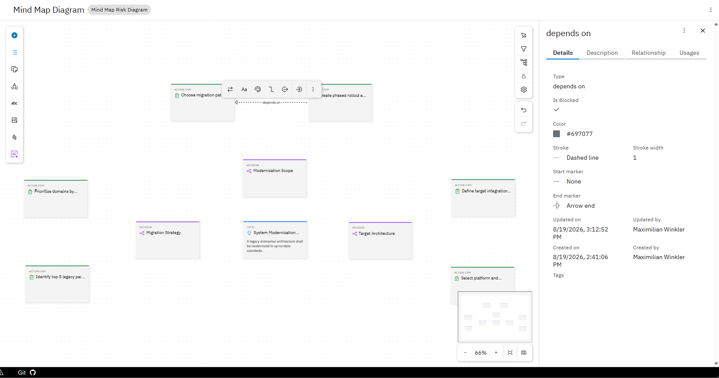This screenshot has width=719, height=378.
Task: Zoom out with the minus button
Action: coord(465,353)
